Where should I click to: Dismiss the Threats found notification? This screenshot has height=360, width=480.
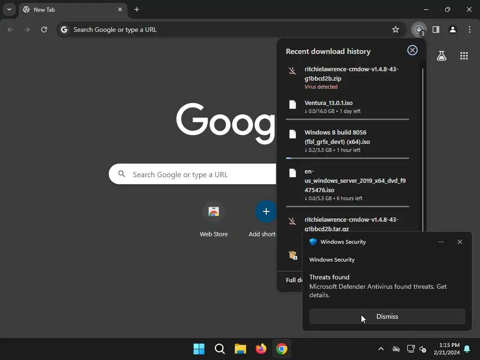tap(387, 316)
